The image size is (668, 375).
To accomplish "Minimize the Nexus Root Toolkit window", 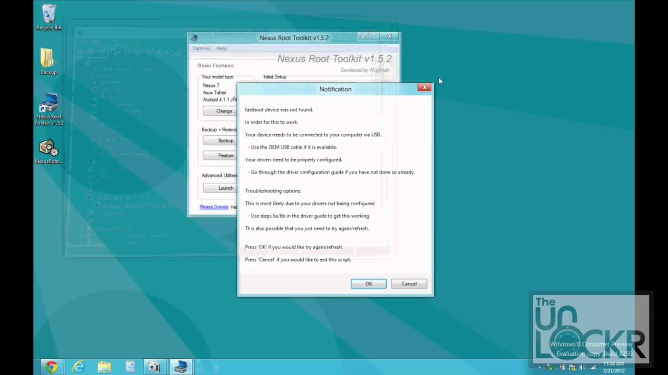I will pyautogui.click(x=363, y=36).
